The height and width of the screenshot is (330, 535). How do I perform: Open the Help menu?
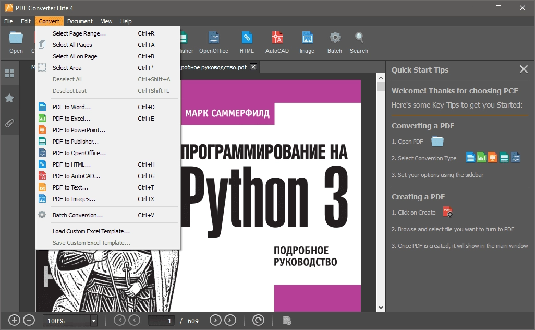pos(126,21)
